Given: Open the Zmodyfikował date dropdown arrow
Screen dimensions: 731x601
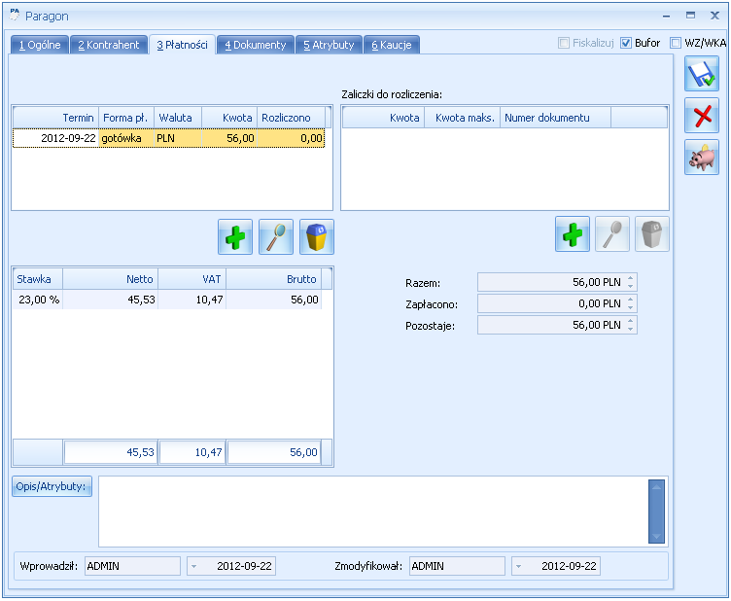Looking at the screenshot, I should click(x=518, y=567).
